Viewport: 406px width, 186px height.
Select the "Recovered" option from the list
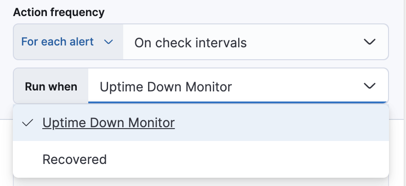point(74,159)
